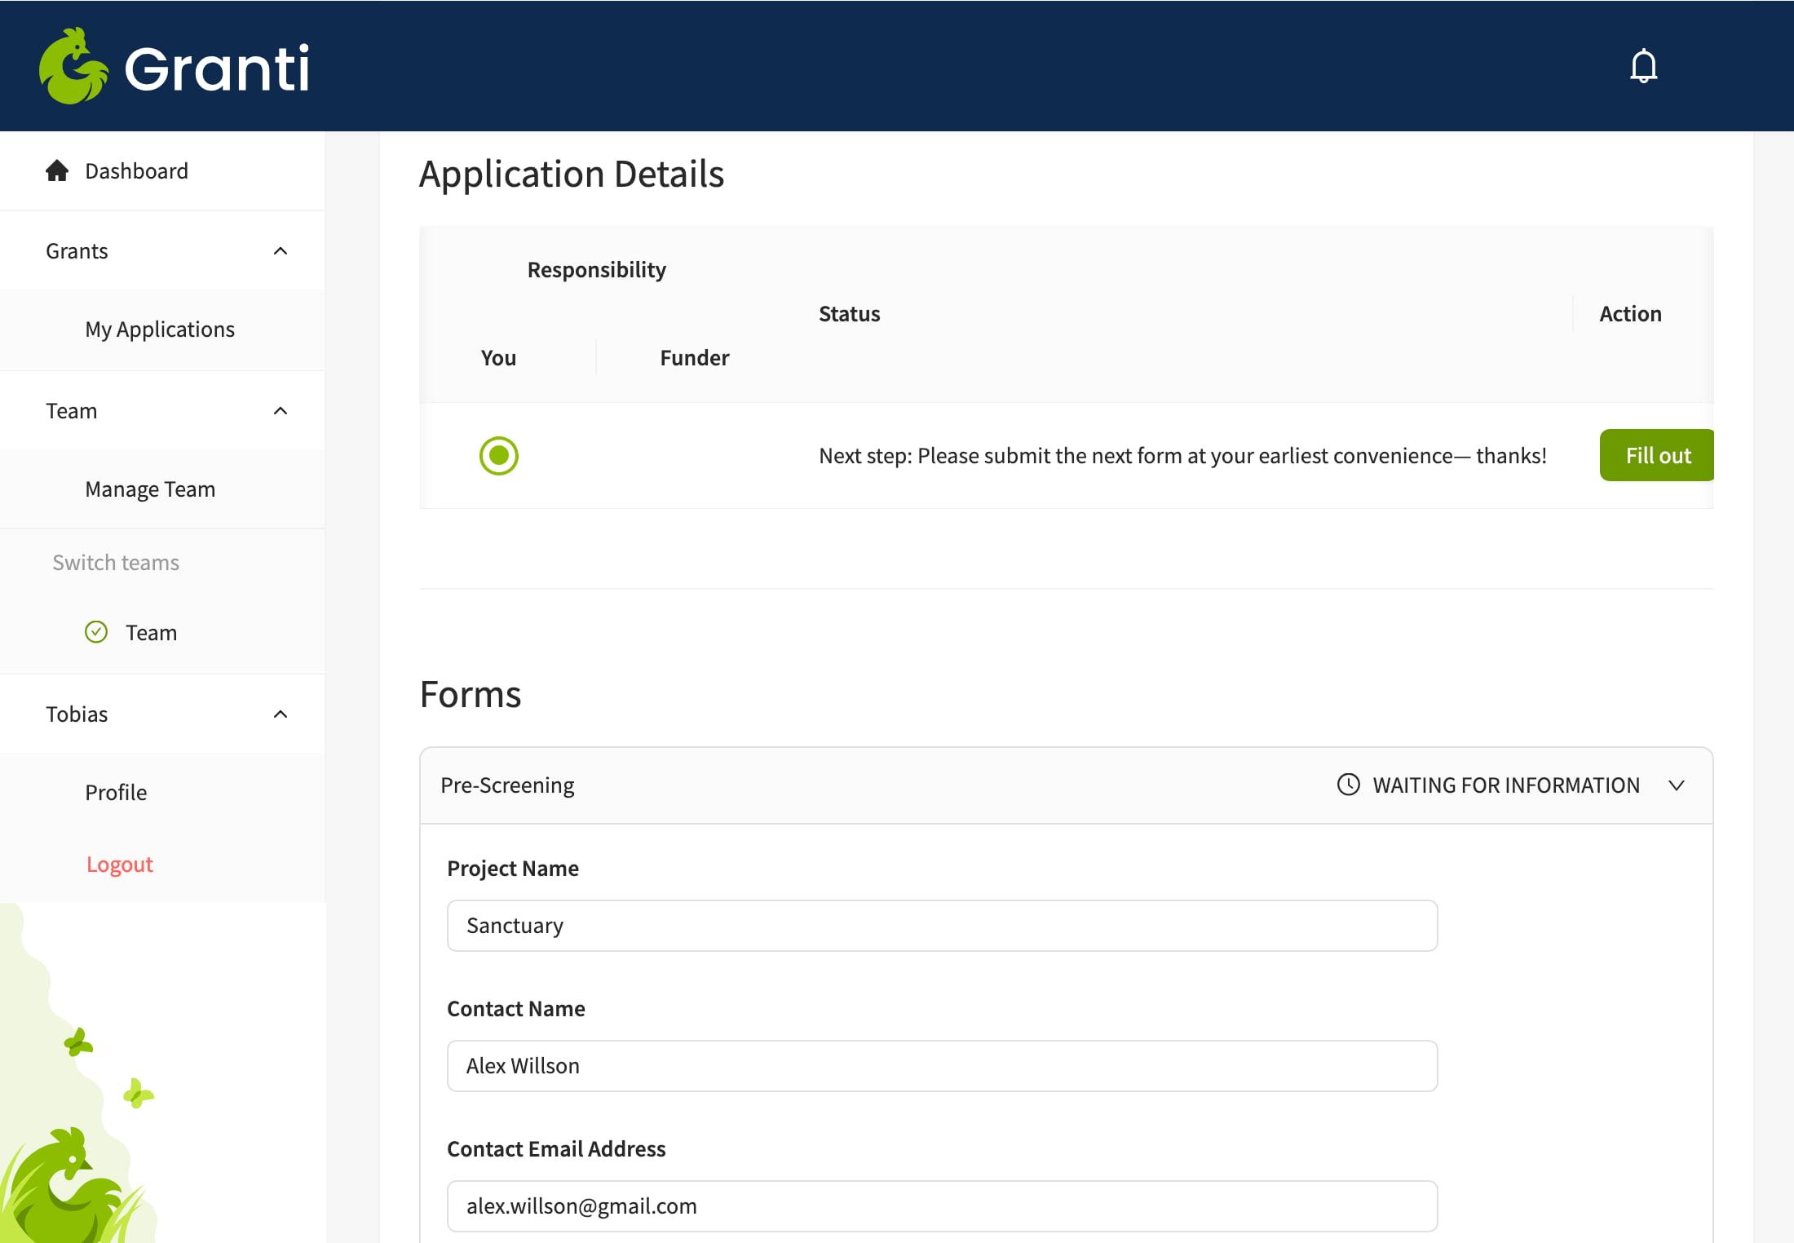Click the Project Name field label
Screen dimensions: 1794x1243
(x=513, y=869)
